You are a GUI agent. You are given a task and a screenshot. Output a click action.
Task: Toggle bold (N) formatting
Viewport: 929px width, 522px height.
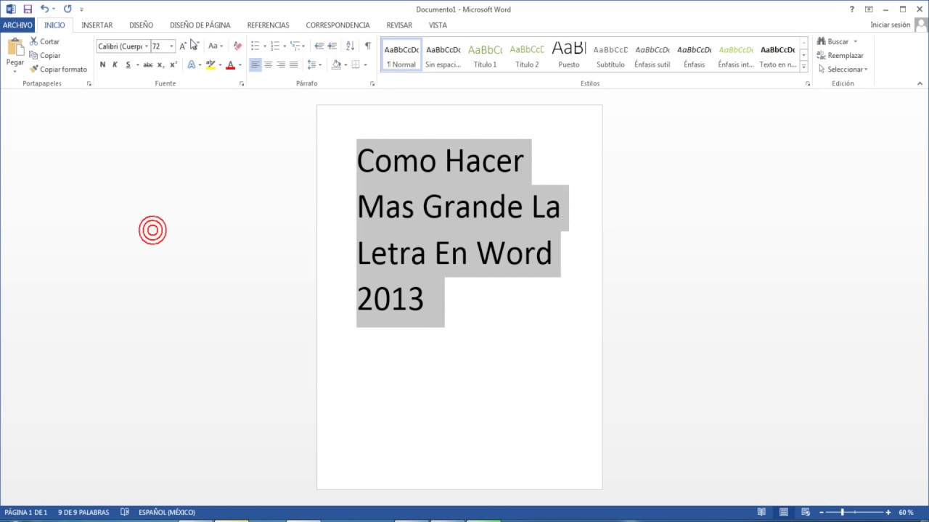[x=102, y=65]
